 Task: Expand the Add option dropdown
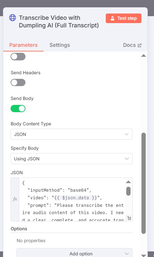(74, 253)
